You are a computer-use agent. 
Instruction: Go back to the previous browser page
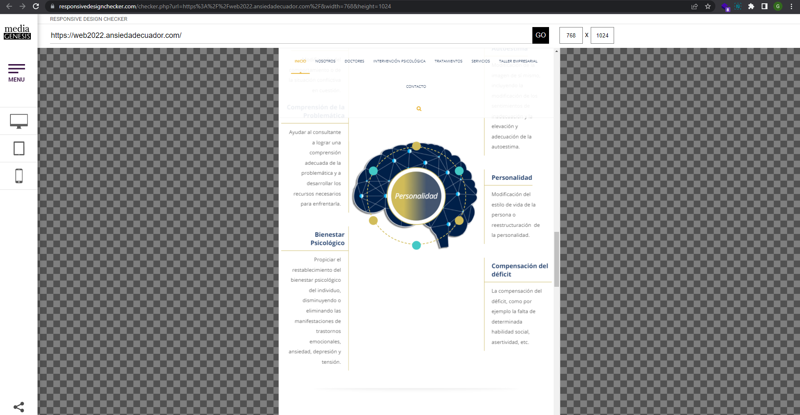[x=9, y=6]
